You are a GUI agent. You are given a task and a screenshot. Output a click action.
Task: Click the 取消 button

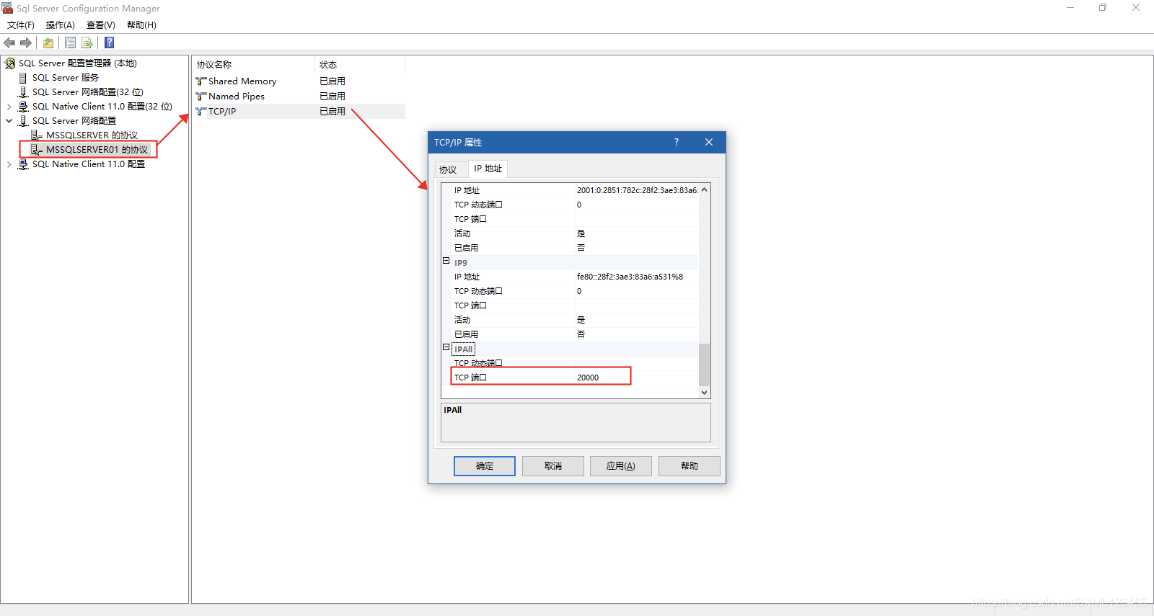pos(553,466)
